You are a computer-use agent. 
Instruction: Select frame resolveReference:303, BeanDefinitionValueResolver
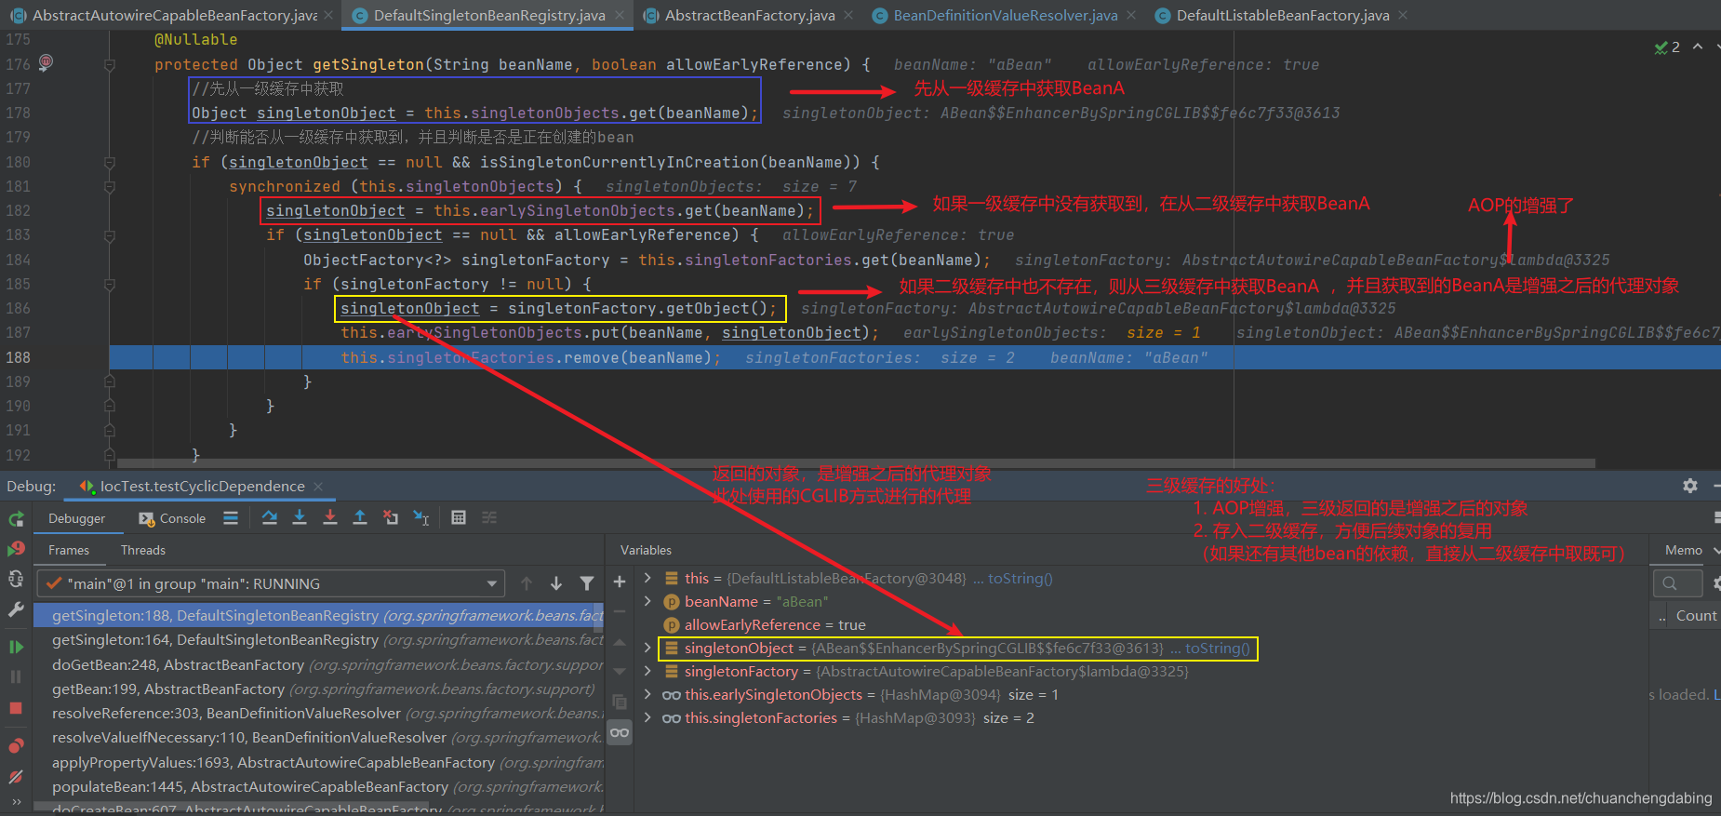(x=318, y=713)
